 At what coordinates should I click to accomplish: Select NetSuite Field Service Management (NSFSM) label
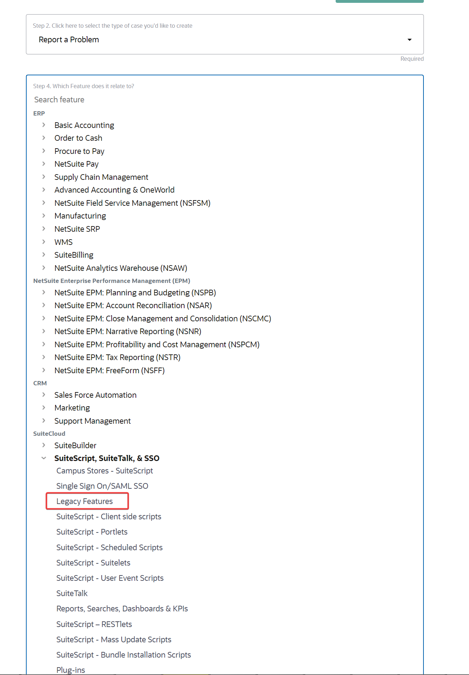point(133,203)
